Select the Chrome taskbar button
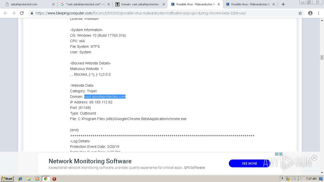The width and height of the screenshot is (324, 182). (x=46, y=179)
